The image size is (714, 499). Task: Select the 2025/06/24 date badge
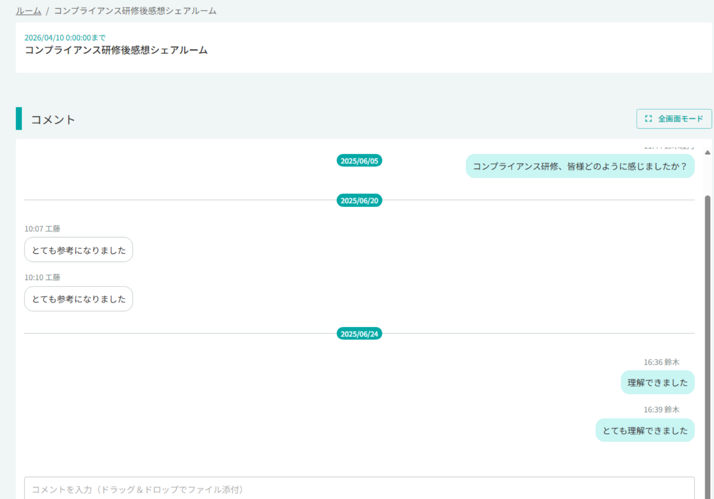pos(359,334)
